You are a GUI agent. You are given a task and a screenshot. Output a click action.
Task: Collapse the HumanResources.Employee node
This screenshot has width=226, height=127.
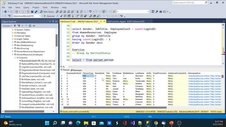click(x=13, y=55)
